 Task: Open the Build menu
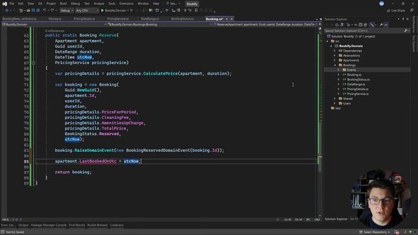point(63,4)
